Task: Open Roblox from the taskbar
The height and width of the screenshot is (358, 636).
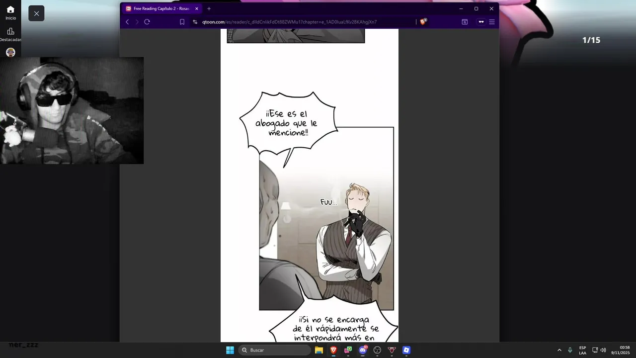Action: 406,350
